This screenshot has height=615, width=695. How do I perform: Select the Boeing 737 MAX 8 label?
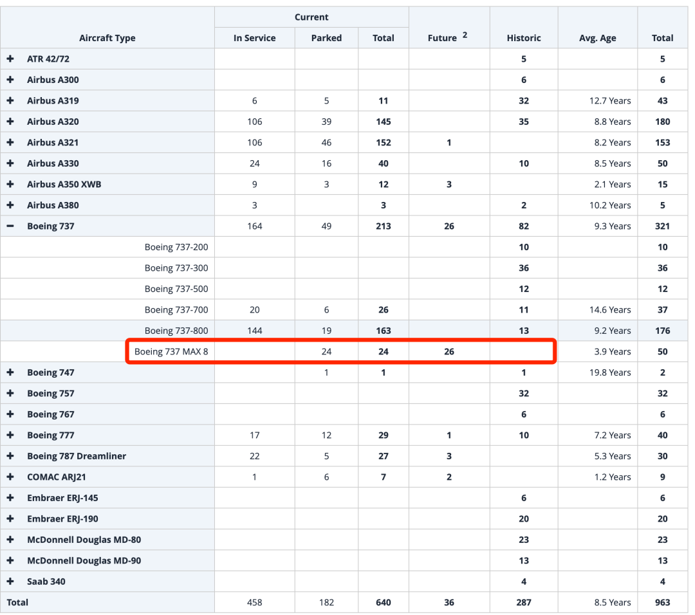[x=171, y=352]
